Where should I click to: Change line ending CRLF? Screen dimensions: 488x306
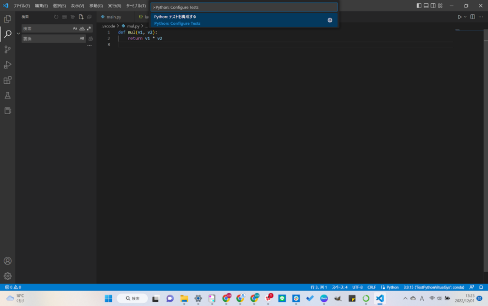[372, 287]
